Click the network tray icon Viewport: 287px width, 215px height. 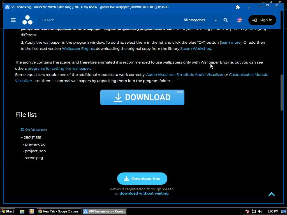tap(253, 212)
